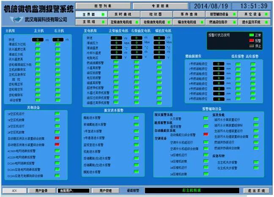This screenshot has height=197, width=274.
Task: Click the 舵舱进水报警 indicator lamp
Action: pos(137,172)
